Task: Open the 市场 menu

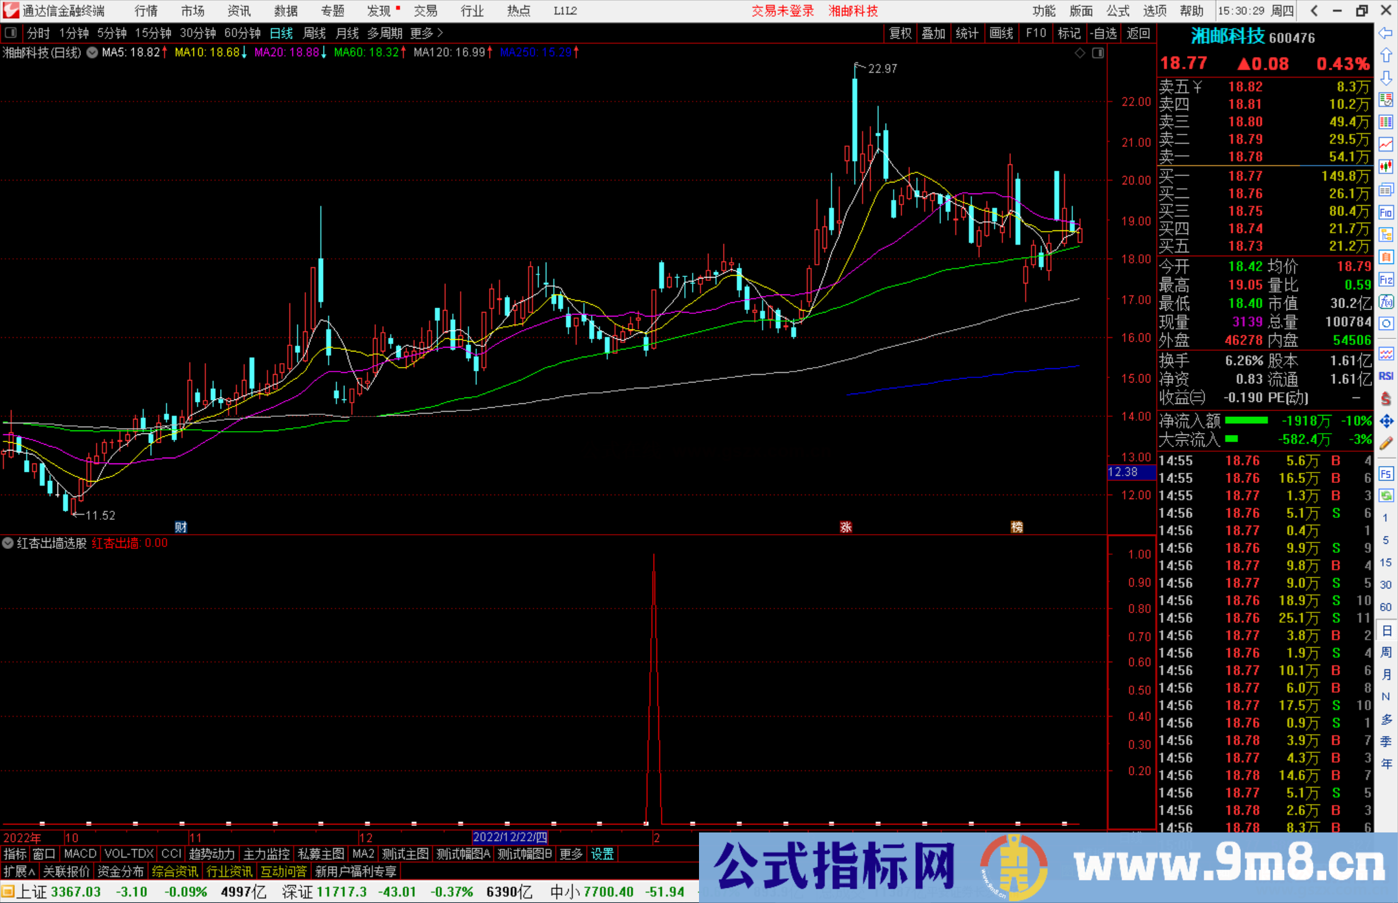Action: 193,11
